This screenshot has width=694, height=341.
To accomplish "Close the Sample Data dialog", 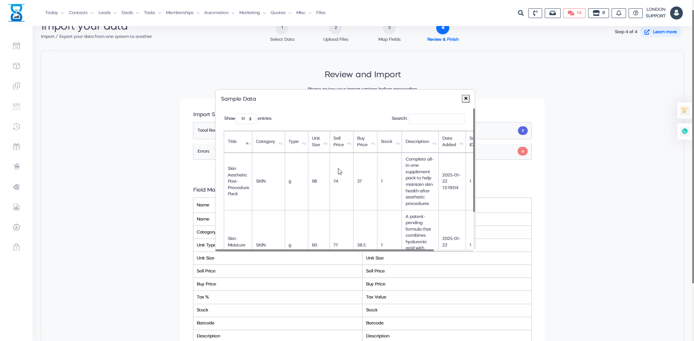I will tap(466, 99).
